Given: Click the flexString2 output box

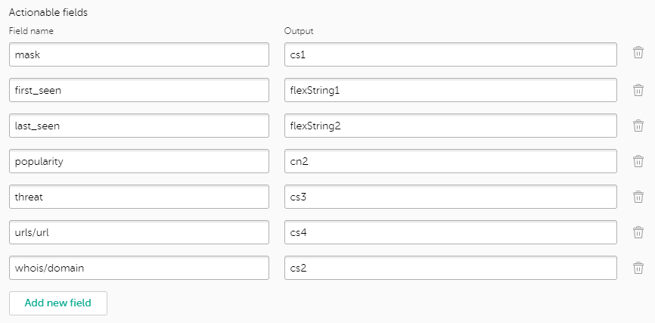Looking at the screenshot, I should (x=451, y=126).
